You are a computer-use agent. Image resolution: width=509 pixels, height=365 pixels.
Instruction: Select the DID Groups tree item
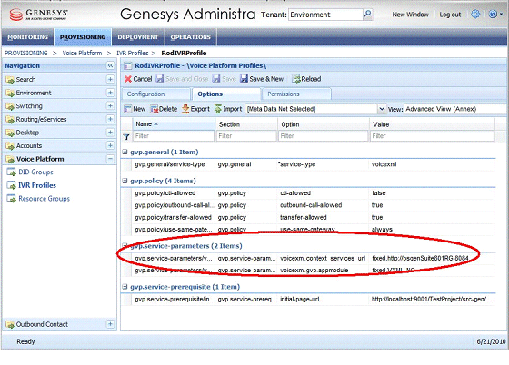click(35, 173)
